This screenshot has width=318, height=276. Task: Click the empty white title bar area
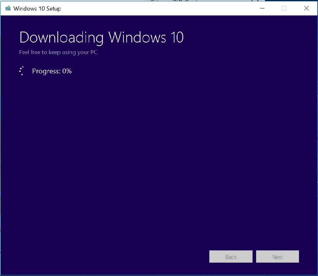(x=158, y=8)
